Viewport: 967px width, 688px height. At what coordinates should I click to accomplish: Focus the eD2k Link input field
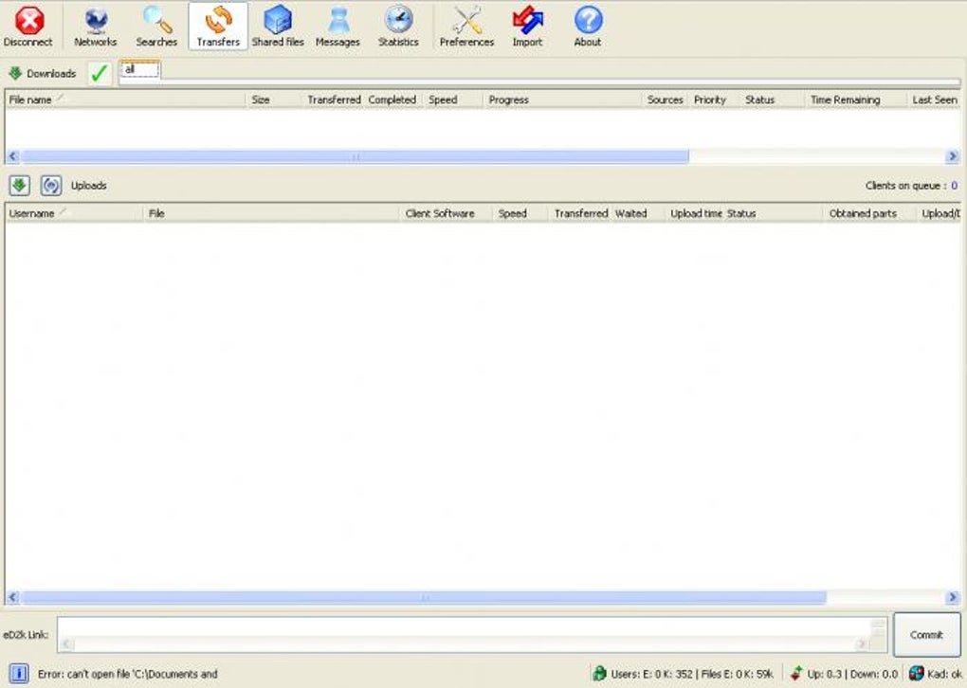coord(472,634)
